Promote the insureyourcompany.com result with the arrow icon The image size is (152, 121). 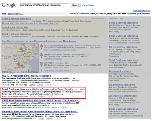(x=49, y=96)
